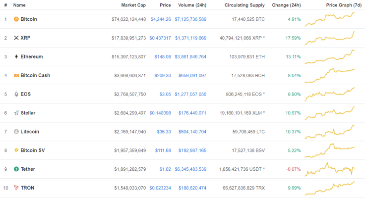Click Tether volume $6,345,483,539
Image resolution: width=365 pixels, height=198 pixels.
[x=190, y=169]
